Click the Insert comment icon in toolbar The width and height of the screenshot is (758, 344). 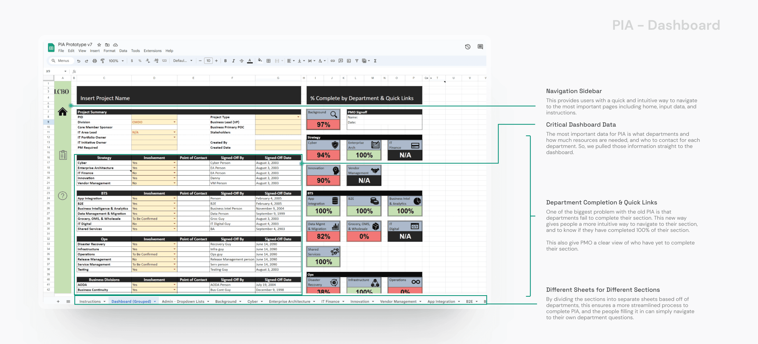(x=341, y=61)
